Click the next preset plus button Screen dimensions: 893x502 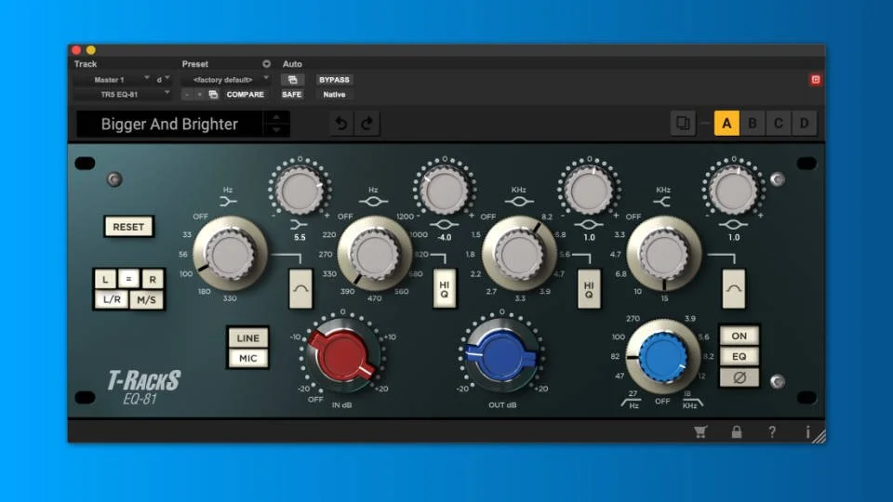pos(199,95)
